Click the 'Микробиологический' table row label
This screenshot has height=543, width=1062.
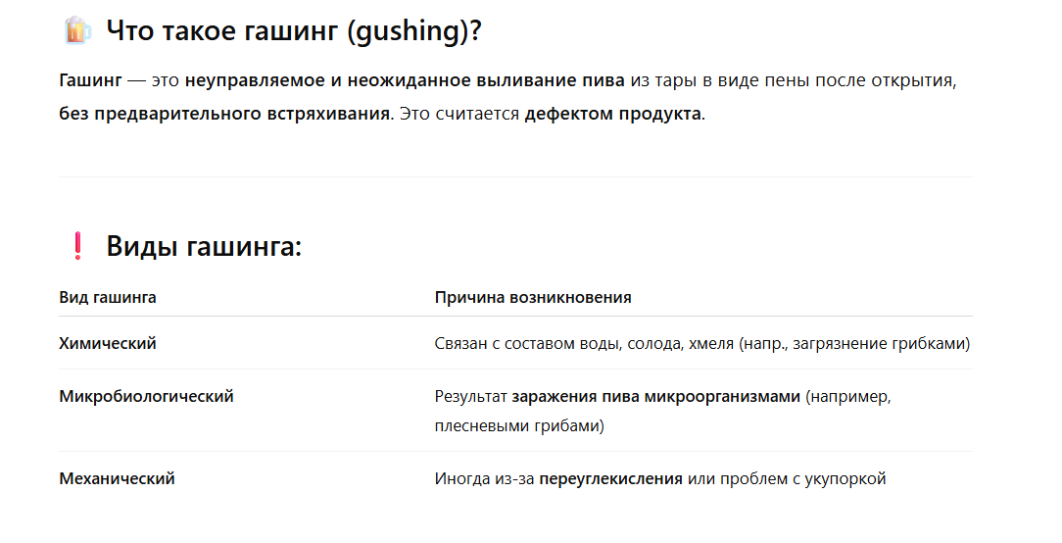tap(146, 397)
